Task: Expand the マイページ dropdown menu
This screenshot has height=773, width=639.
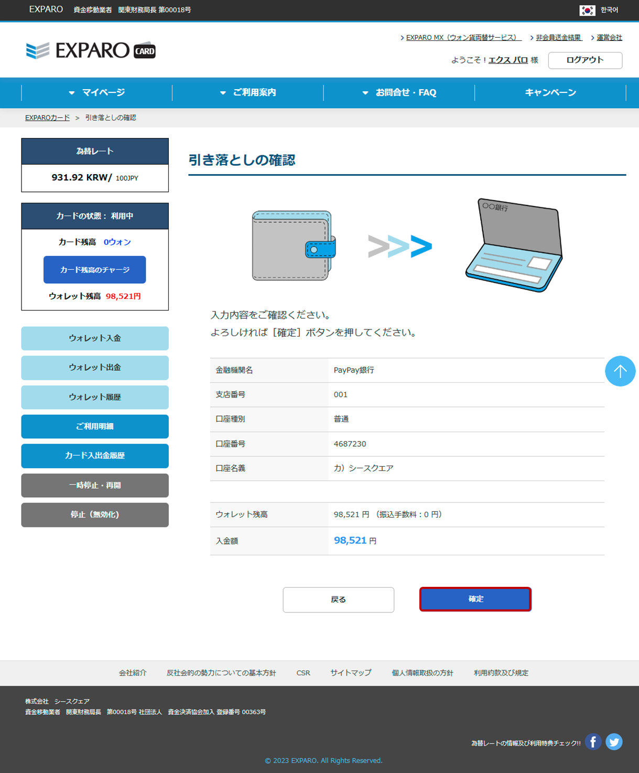Action: click(x=97, y=93)
